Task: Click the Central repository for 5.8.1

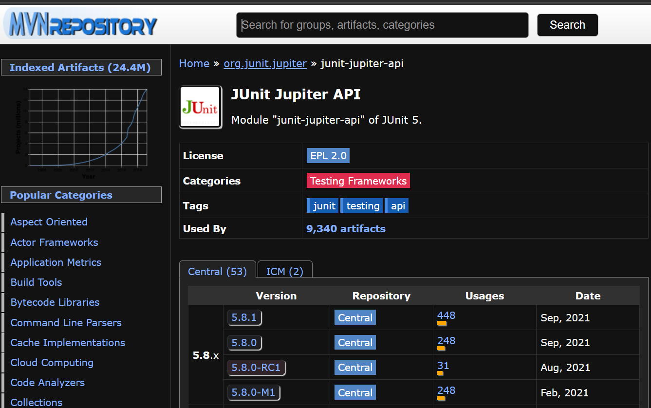Action: (355, 317)
